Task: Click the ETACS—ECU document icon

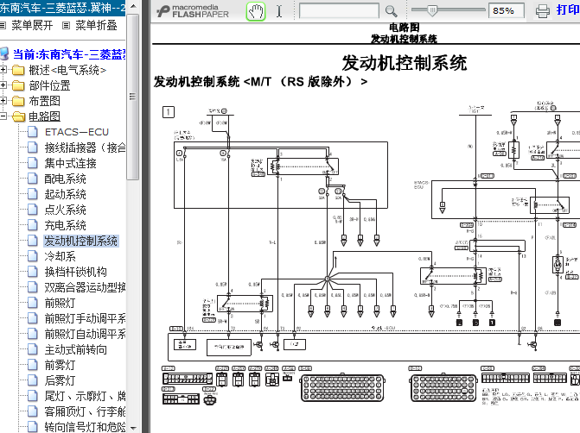Action: tap(33, 132)
